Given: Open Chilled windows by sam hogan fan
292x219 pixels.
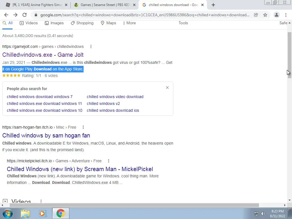Looking at the screenshot, I should point(46,135).
